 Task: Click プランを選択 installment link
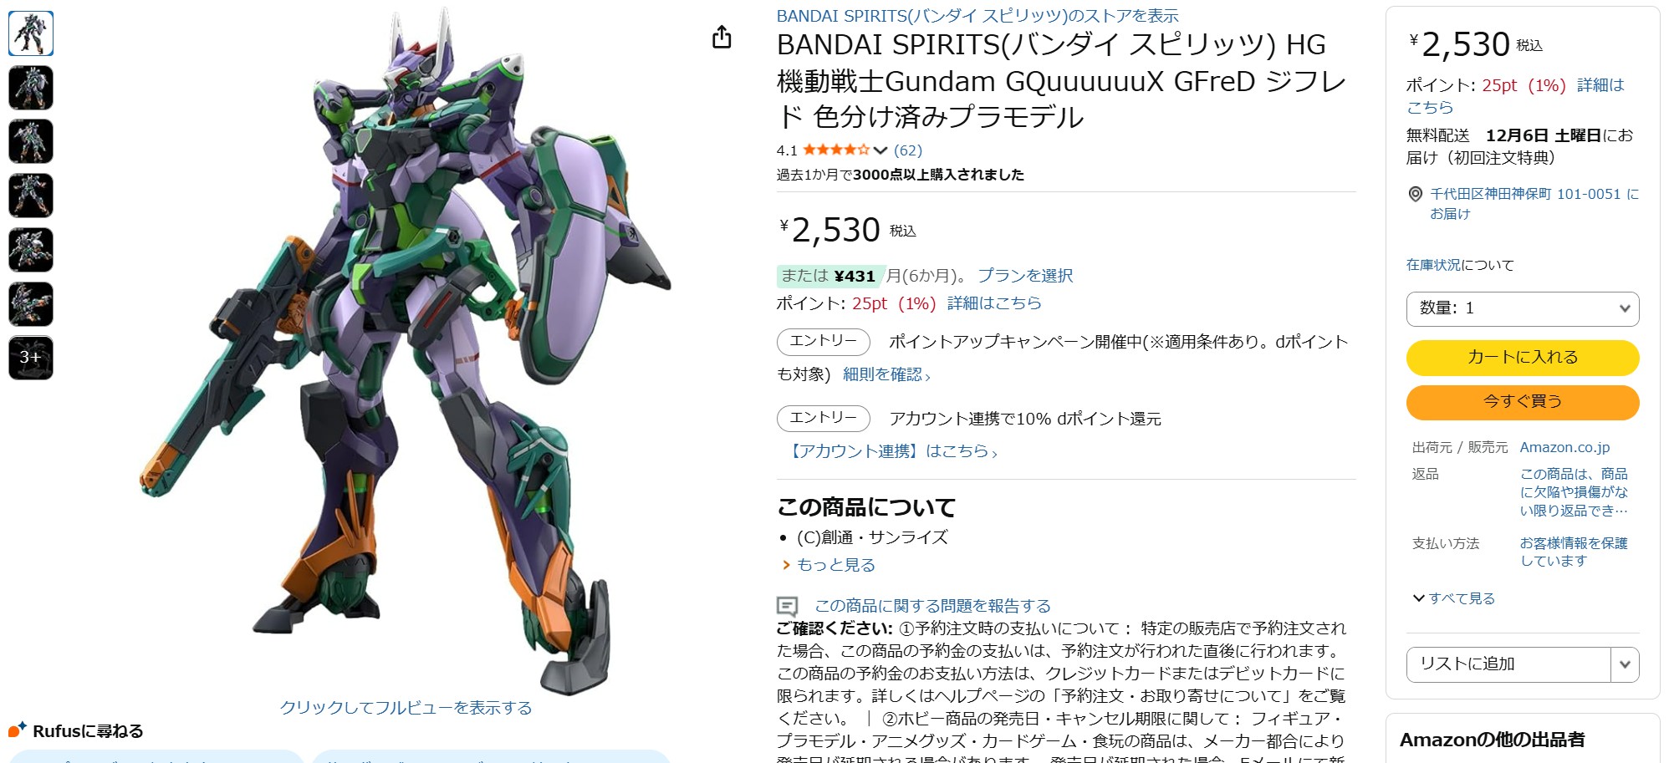point(1025,276)
